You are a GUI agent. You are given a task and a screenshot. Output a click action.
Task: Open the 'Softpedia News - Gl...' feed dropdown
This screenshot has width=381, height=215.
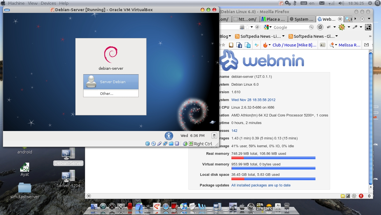(x=313, y=36)
